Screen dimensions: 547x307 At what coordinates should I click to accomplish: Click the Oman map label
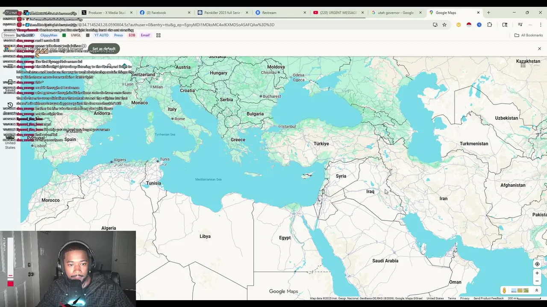pos(455,282)
